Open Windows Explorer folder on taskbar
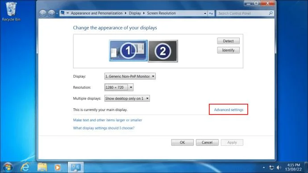This screenshot has height=173, width=308. tap(42, 167)
